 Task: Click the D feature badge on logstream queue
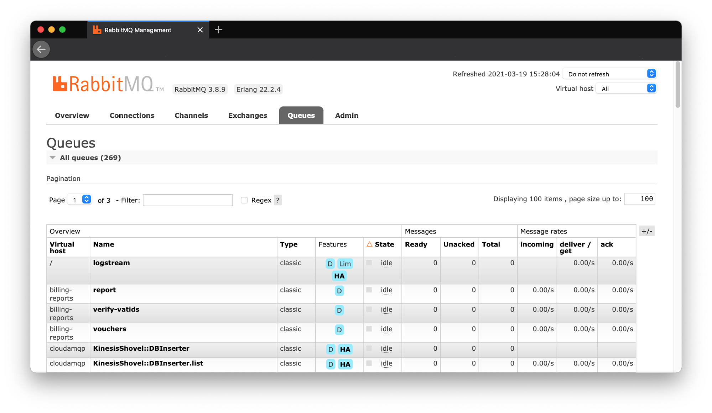(330, 264)
